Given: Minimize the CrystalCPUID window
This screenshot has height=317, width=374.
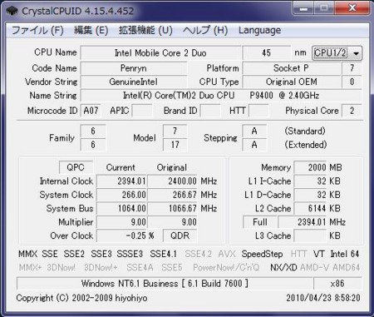Looking at the screenshot, I should click(x=303, y=8).
